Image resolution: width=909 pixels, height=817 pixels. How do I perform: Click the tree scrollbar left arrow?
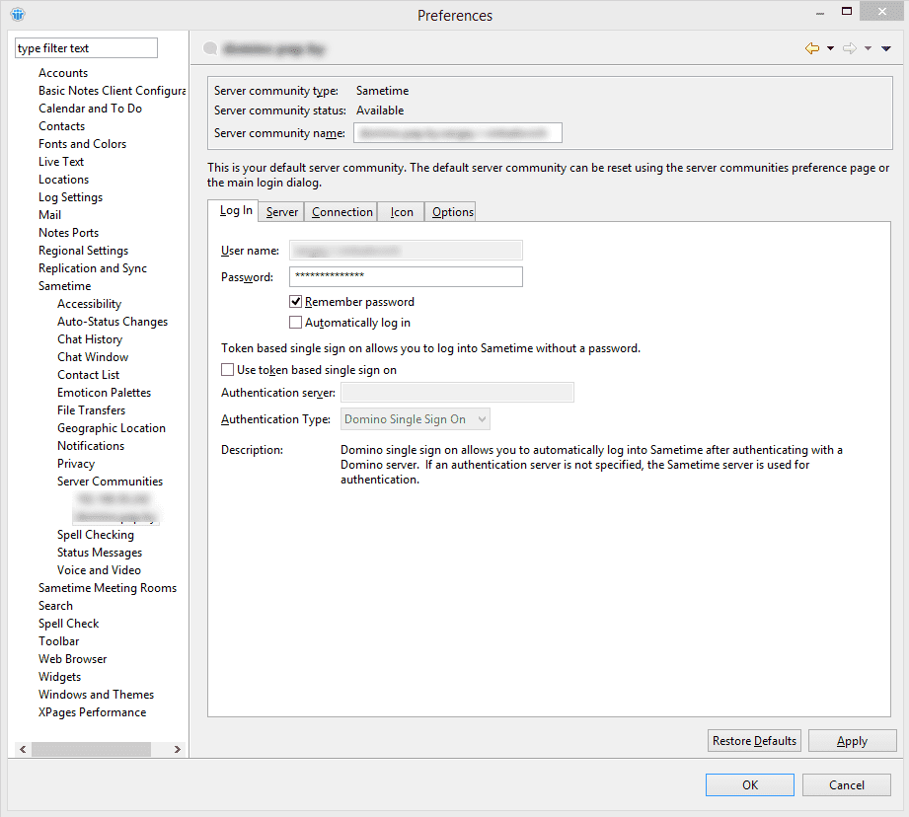[x=23, y=749]
